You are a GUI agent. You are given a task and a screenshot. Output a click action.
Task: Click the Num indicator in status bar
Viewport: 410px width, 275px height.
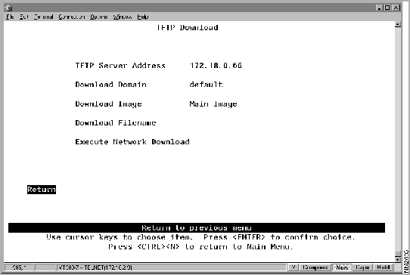[342, 267]
